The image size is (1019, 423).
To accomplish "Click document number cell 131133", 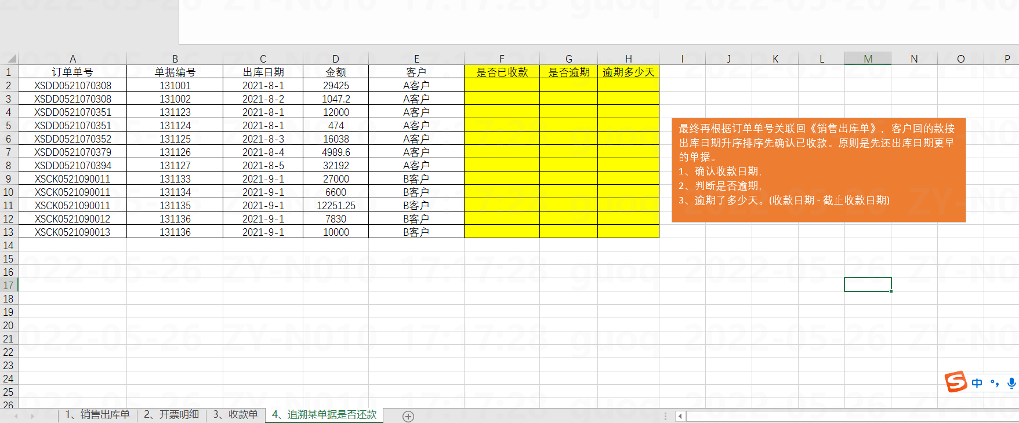I will [x=175, y=178].
